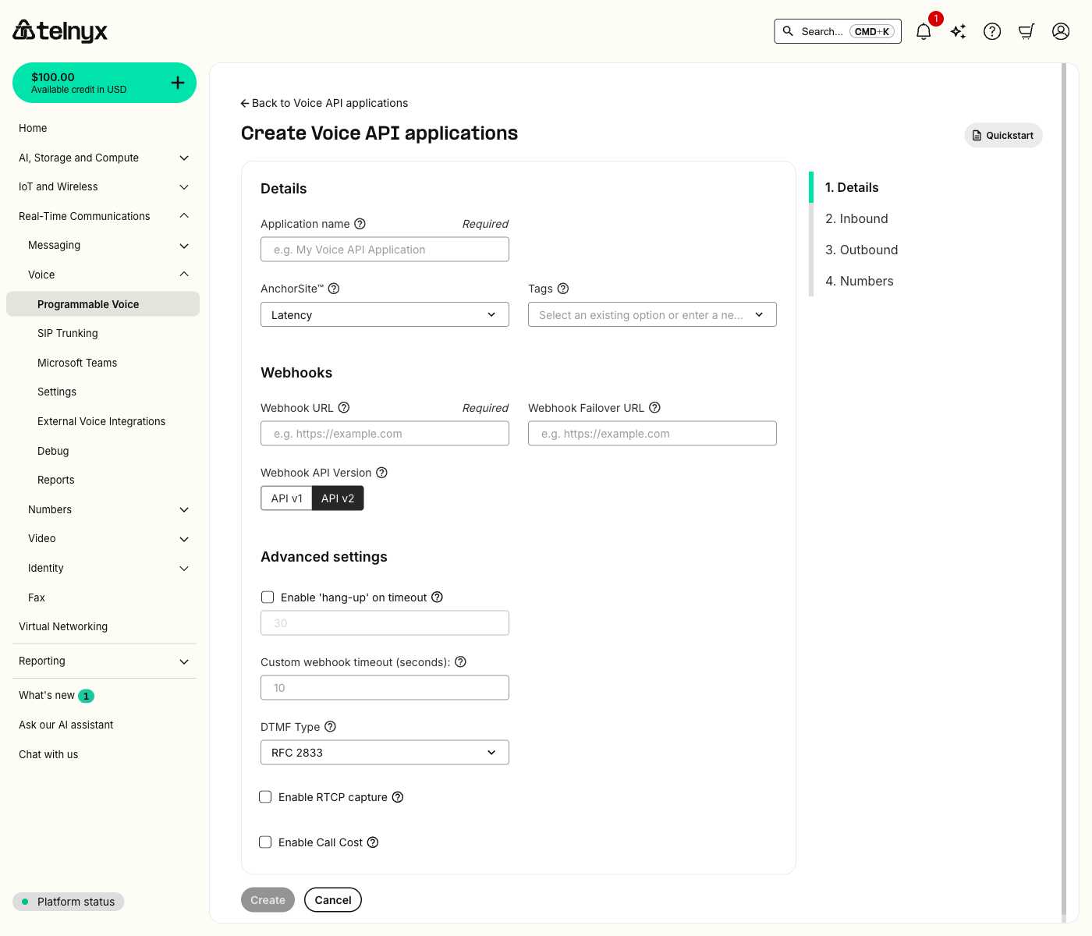
Task: Switch to API v1
Action: tap(286, 498)
